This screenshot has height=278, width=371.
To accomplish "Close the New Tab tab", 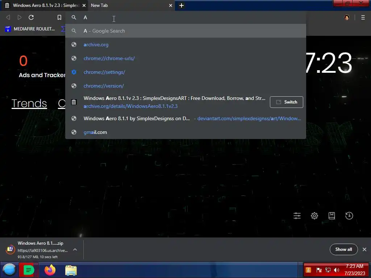I will 170,5.
